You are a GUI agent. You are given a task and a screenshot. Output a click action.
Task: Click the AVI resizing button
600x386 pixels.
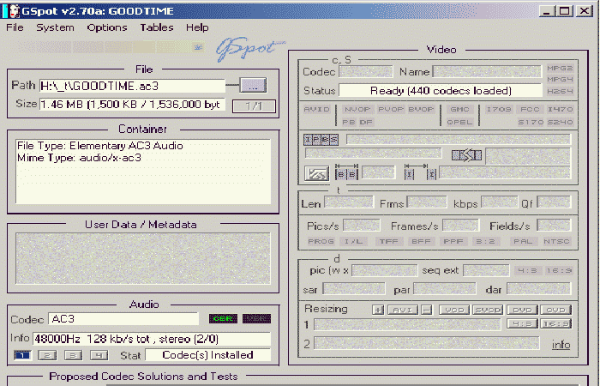(401, 310)
